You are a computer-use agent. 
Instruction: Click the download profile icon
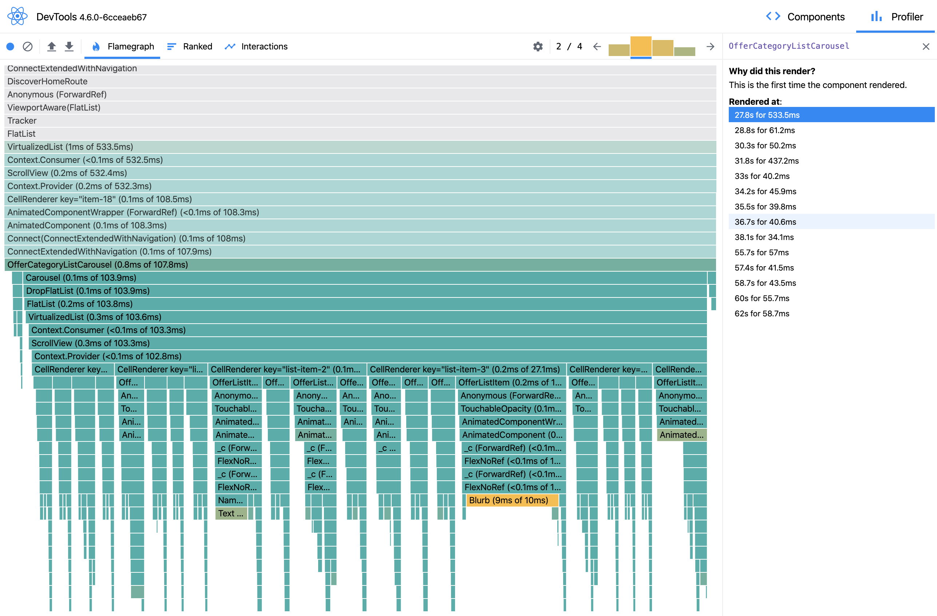coord(69,47)
